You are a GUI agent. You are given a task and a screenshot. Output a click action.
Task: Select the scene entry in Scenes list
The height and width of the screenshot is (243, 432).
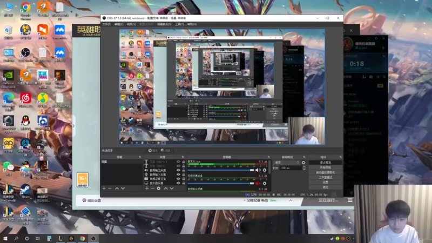[122, 161]
